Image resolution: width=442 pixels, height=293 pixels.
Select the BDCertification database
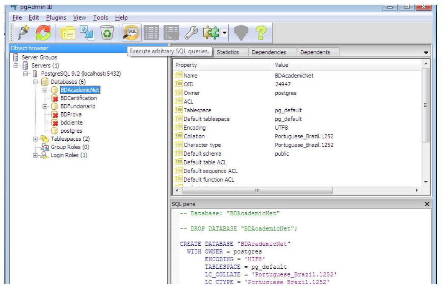[x=79, y=98]
